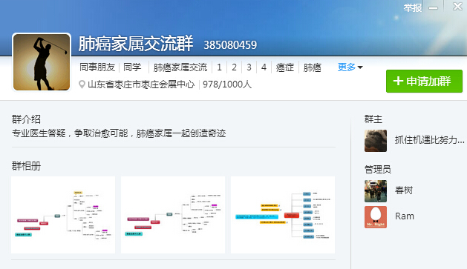Click the 举报 report link
This screenshot has width=467, height=269.
[x=413, y=7]
